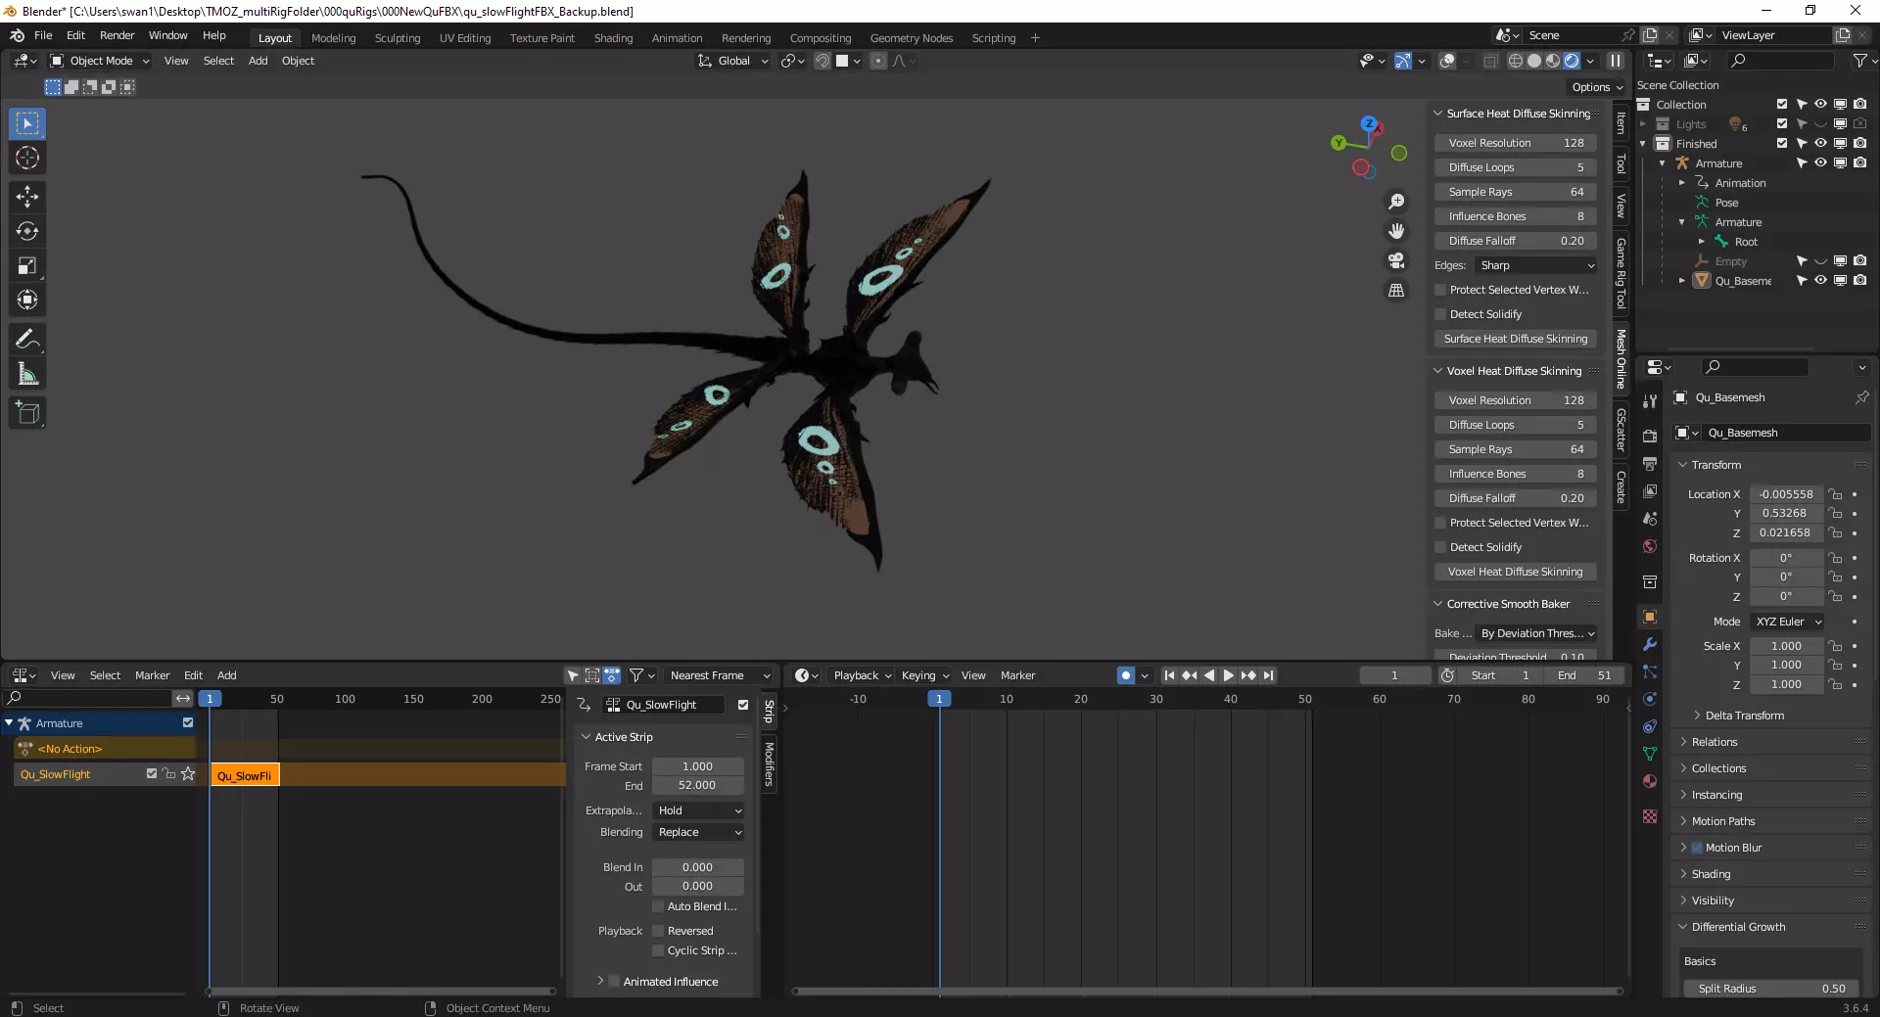Click the Diffuse Falloff slider under Surface Heat
Image resolution: width=1880 pixels, height=1017 pixels.
[1516, 241]
